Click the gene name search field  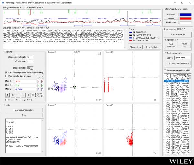tap(183, 58)
